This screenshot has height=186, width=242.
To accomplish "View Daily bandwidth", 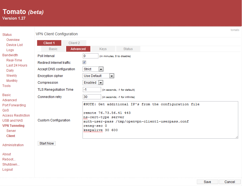I will point(10,71).
